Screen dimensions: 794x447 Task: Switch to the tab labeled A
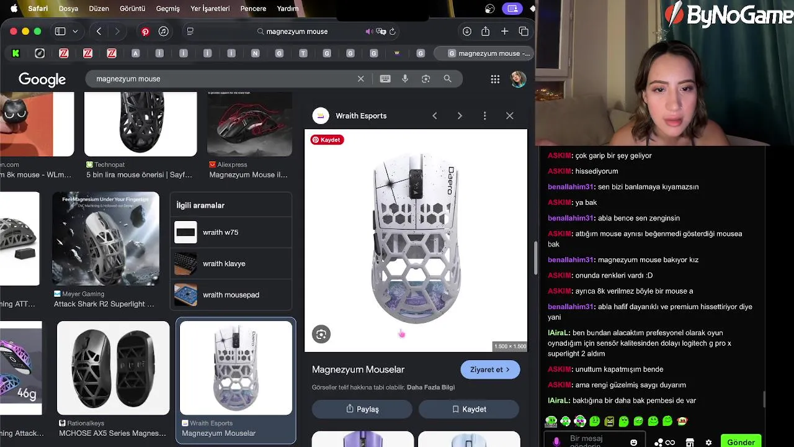[135, 53]
